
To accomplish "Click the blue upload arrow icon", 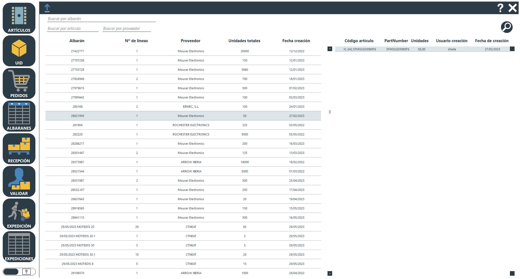I will pos(47,8).
